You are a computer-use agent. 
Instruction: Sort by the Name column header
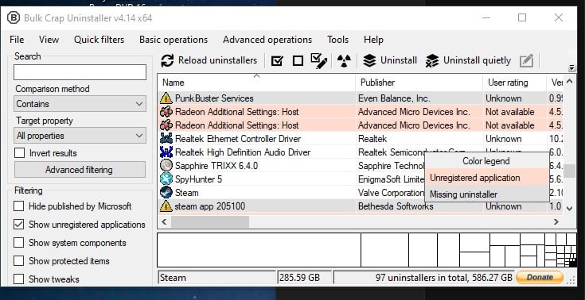coord(256,83)
